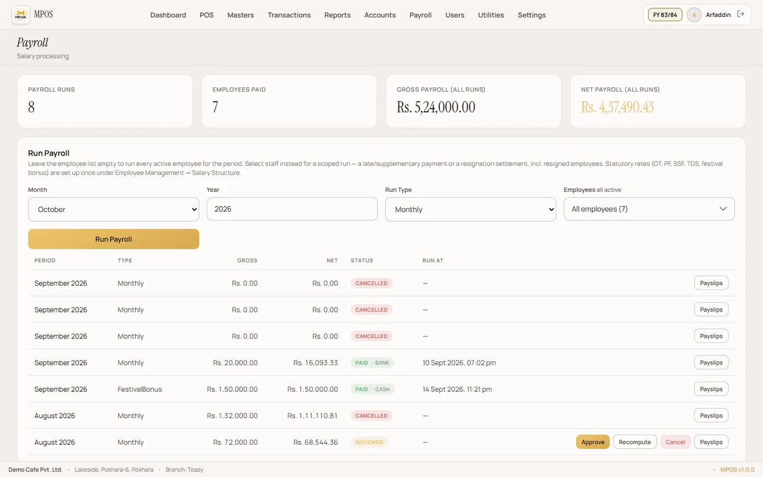
Task: Click the GROSS column header
Action: click(247, 261)
